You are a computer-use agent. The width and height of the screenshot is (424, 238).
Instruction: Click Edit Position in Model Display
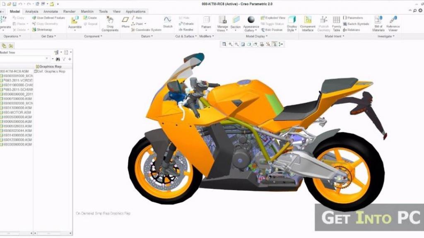click(272, 30)
